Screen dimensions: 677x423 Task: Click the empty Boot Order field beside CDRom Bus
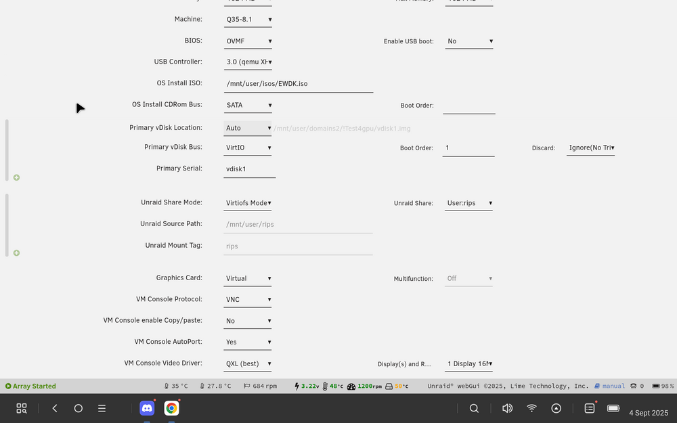[x=469, y=106]
